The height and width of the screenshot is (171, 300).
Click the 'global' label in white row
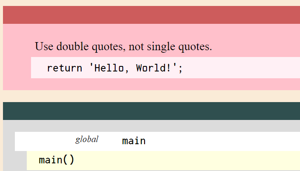click(x=87, y=140)
